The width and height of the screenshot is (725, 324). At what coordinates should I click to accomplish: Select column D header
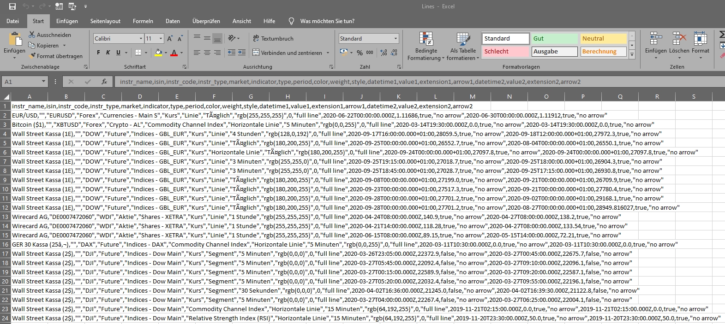pyautogui.click(x=140, y=96)
